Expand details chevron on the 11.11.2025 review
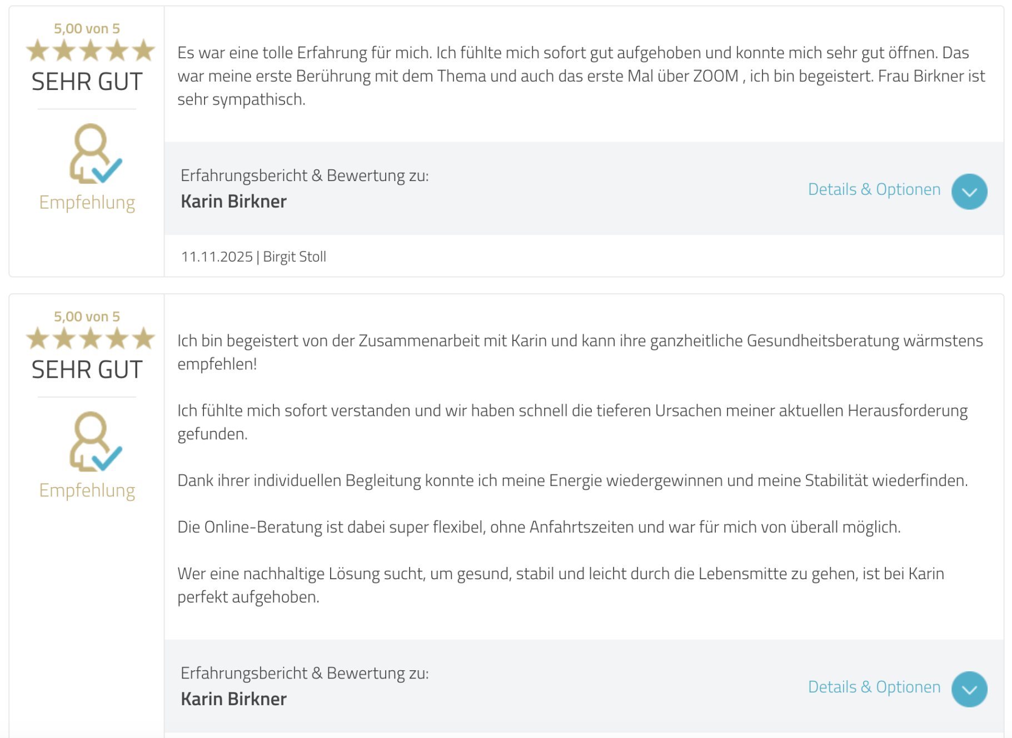1012x738 pixels. [969, 192]
